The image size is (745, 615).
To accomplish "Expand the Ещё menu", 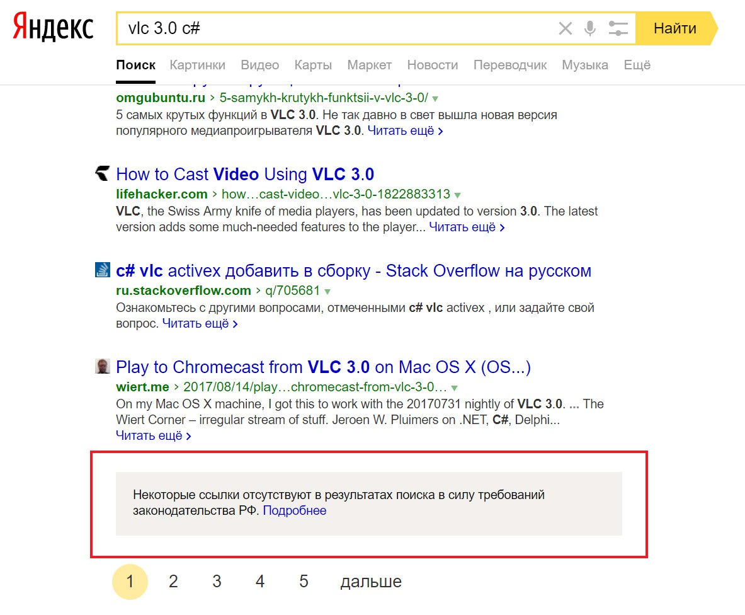I will (x=637, y=65).
